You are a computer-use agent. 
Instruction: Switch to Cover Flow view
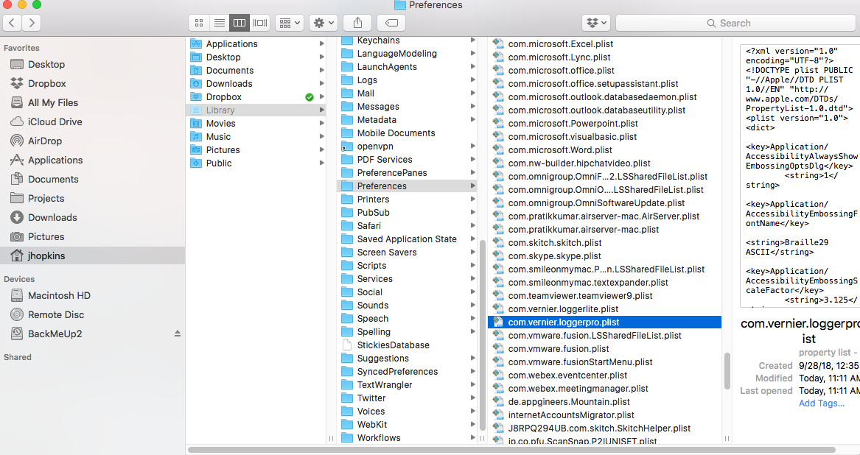tap(260, 23)
